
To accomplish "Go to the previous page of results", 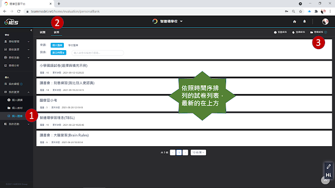I will tap(173, 152).
